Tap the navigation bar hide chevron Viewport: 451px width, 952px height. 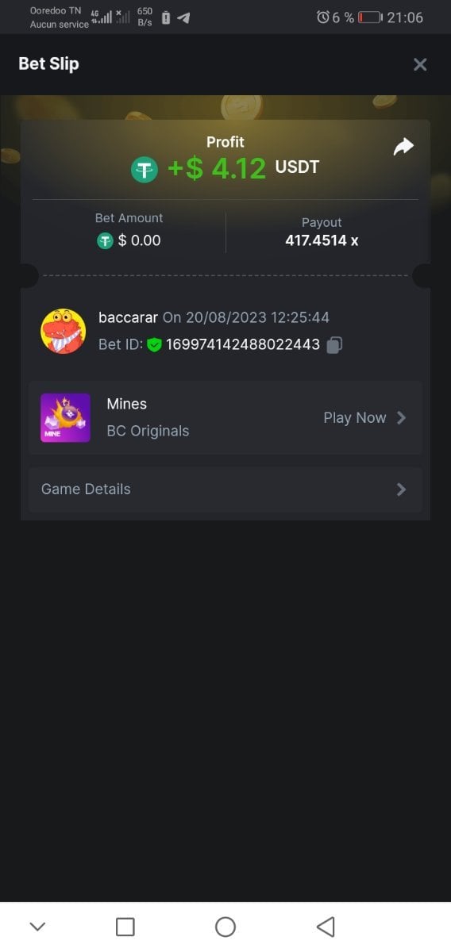pos(37,927)
